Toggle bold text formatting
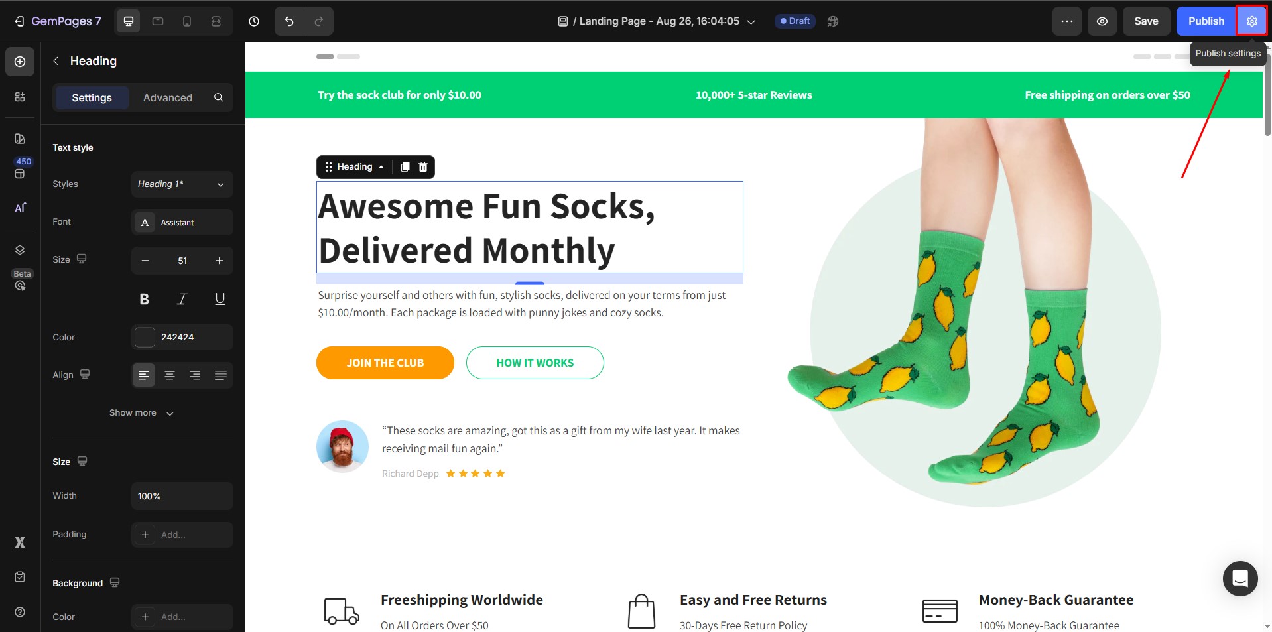1272x632 pixels. click(144, 299)
